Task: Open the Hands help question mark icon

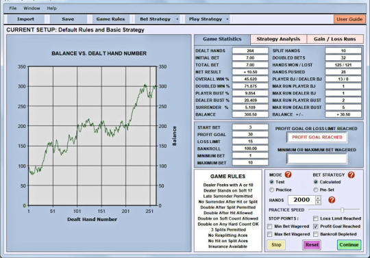Action: pyautogui.click(x=332, y=200)
